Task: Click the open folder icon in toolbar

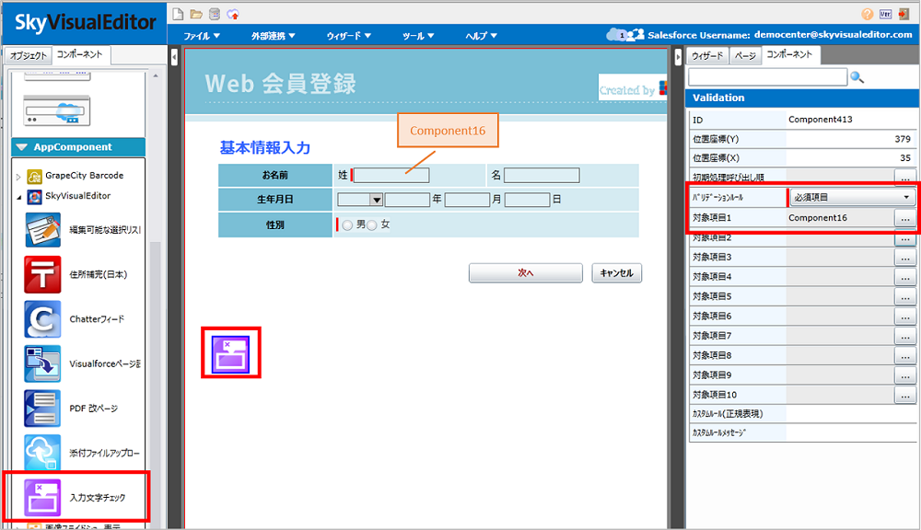Action: [196, 14]
